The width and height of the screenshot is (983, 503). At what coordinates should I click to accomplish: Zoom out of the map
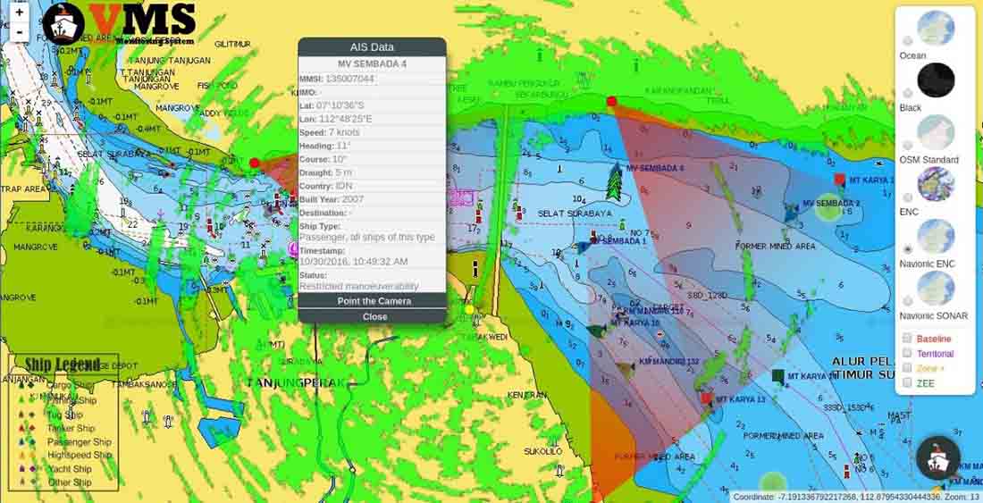click(20, 32)
